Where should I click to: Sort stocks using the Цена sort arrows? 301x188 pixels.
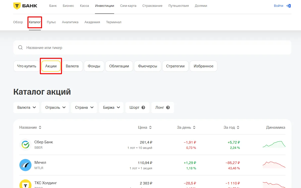(x=150, y=127)
